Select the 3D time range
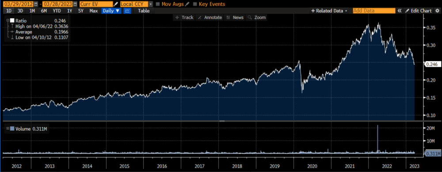The height and width of the screenshot is (172, 442). (20, 11)
